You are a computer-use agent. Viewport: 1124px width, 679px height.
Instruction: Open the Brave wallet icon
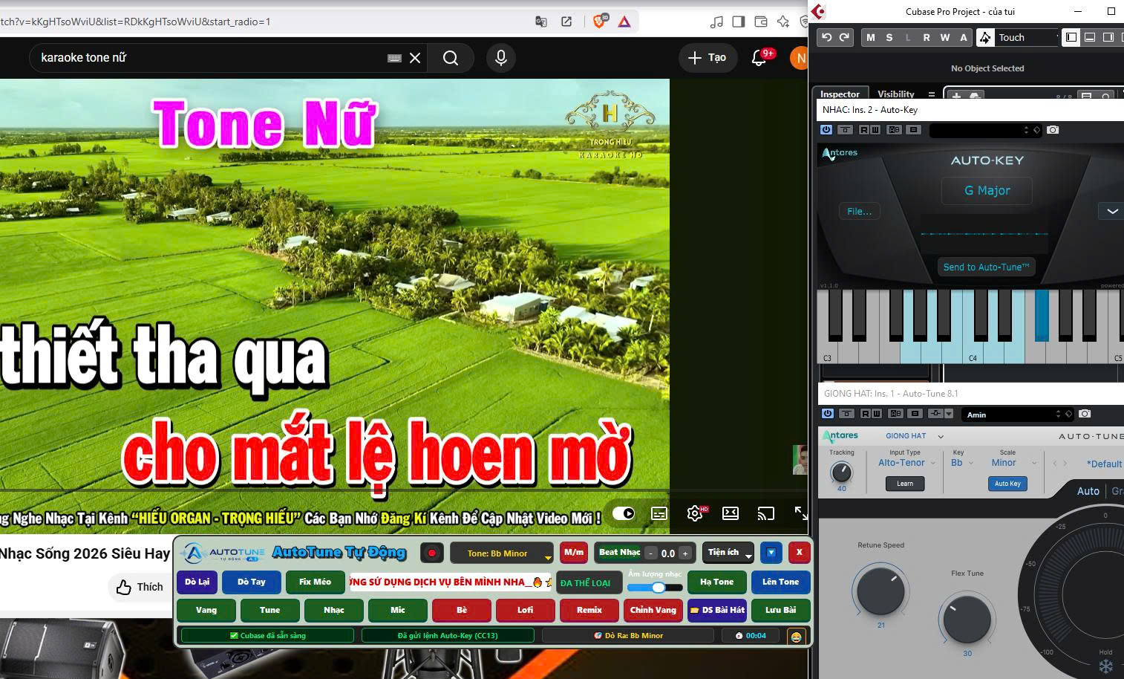point(761,22)
